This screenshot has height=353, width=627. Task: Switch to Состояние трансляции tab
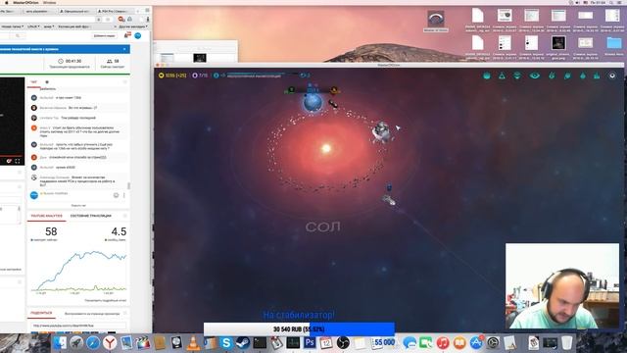(x=91, y=216)
